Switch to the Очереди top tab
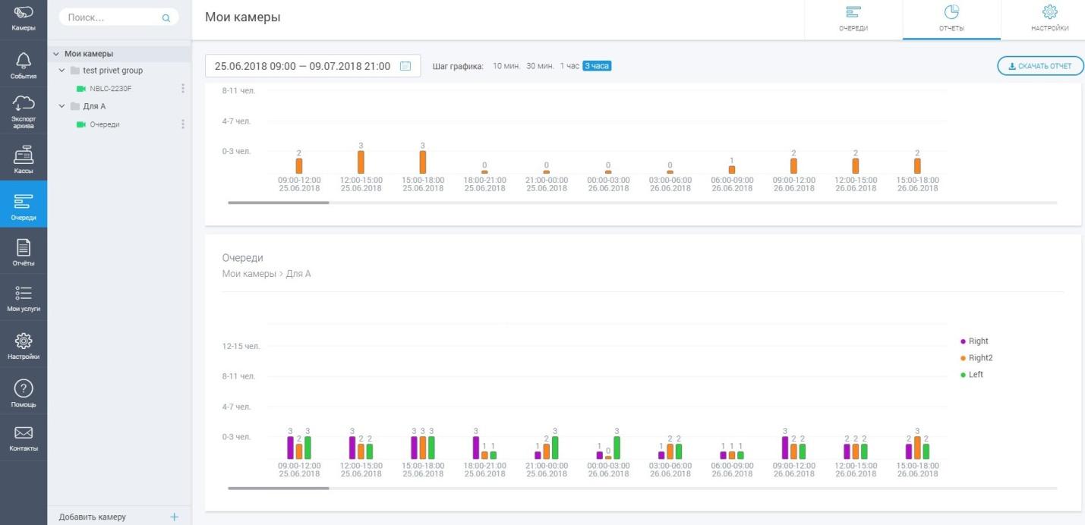Image resolution: width=1085 pixels, height=525 pixels. click(x=853, y=19)
